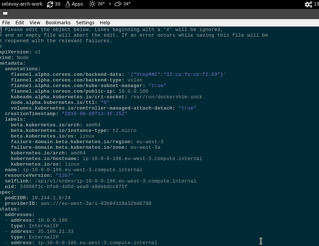Viewport: 319px width, 246px height.
Task: Open the Apps launcher in top panel
Action: click(74, 4)
